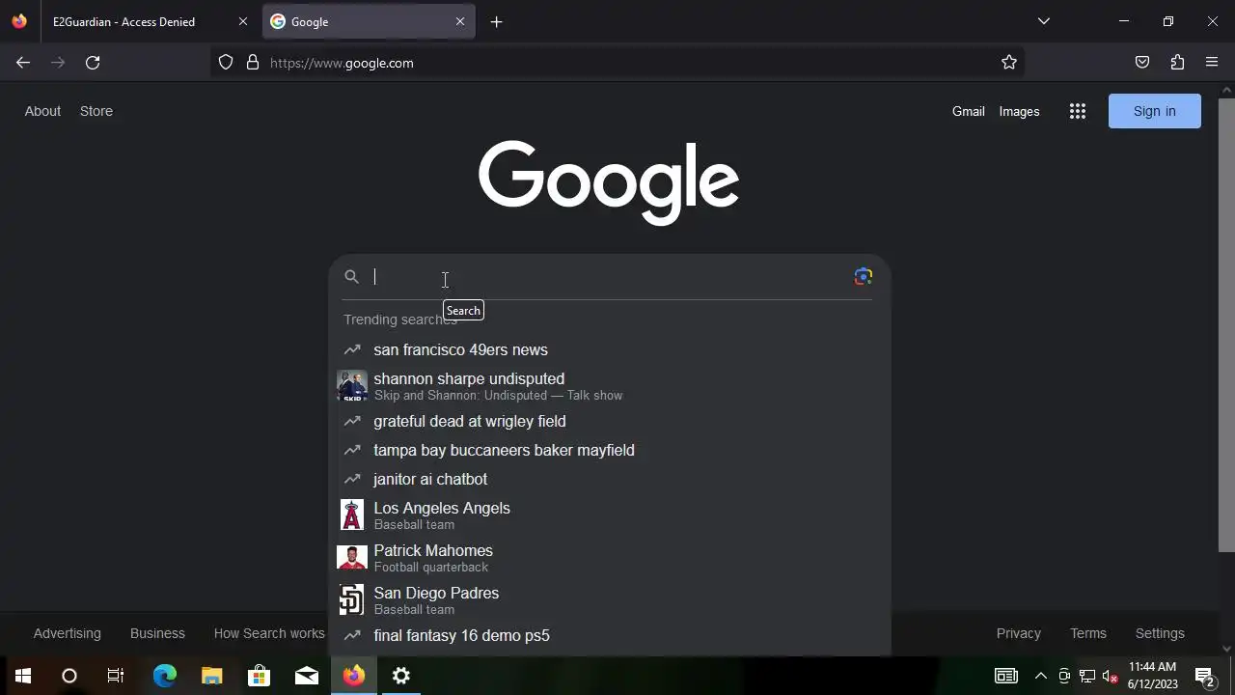
Task: Click the muted volume tray icon
Action: (x=1110, y=676)
